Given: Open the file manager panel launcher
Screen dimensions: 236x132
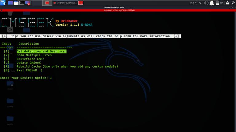Looking at the screenshot, I should tap(16, 3).
